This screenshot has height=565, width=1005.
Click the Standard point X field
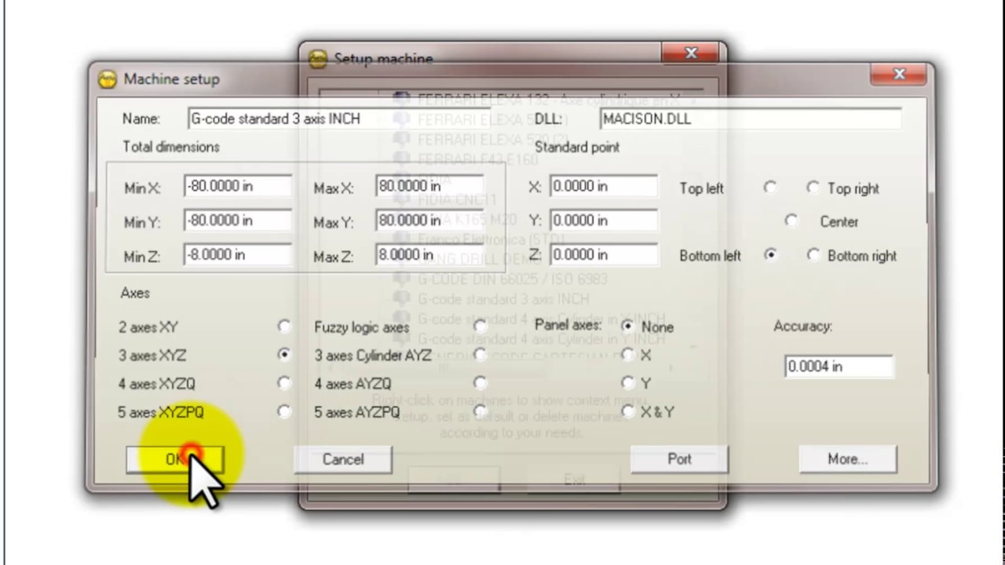604,186
